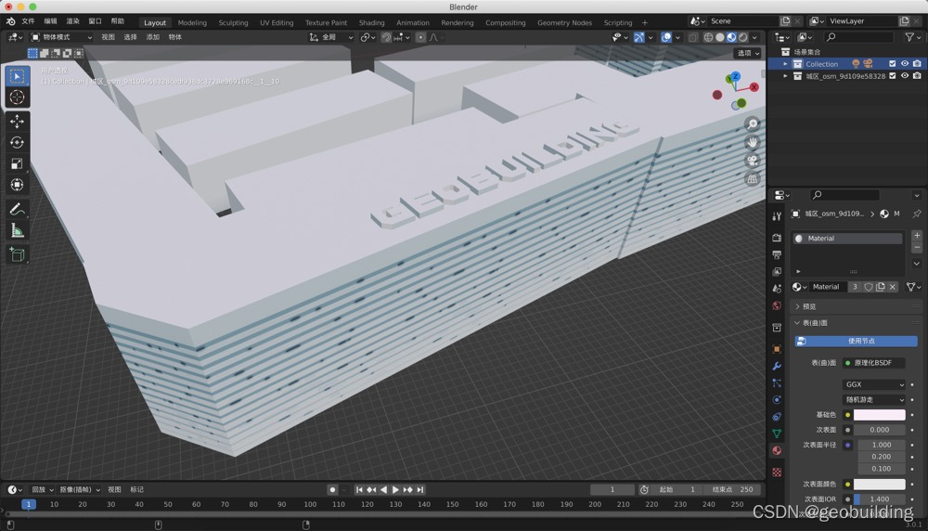Open the Scene properties tab
Screen dimensions: 928x531
tap(777, 289)
